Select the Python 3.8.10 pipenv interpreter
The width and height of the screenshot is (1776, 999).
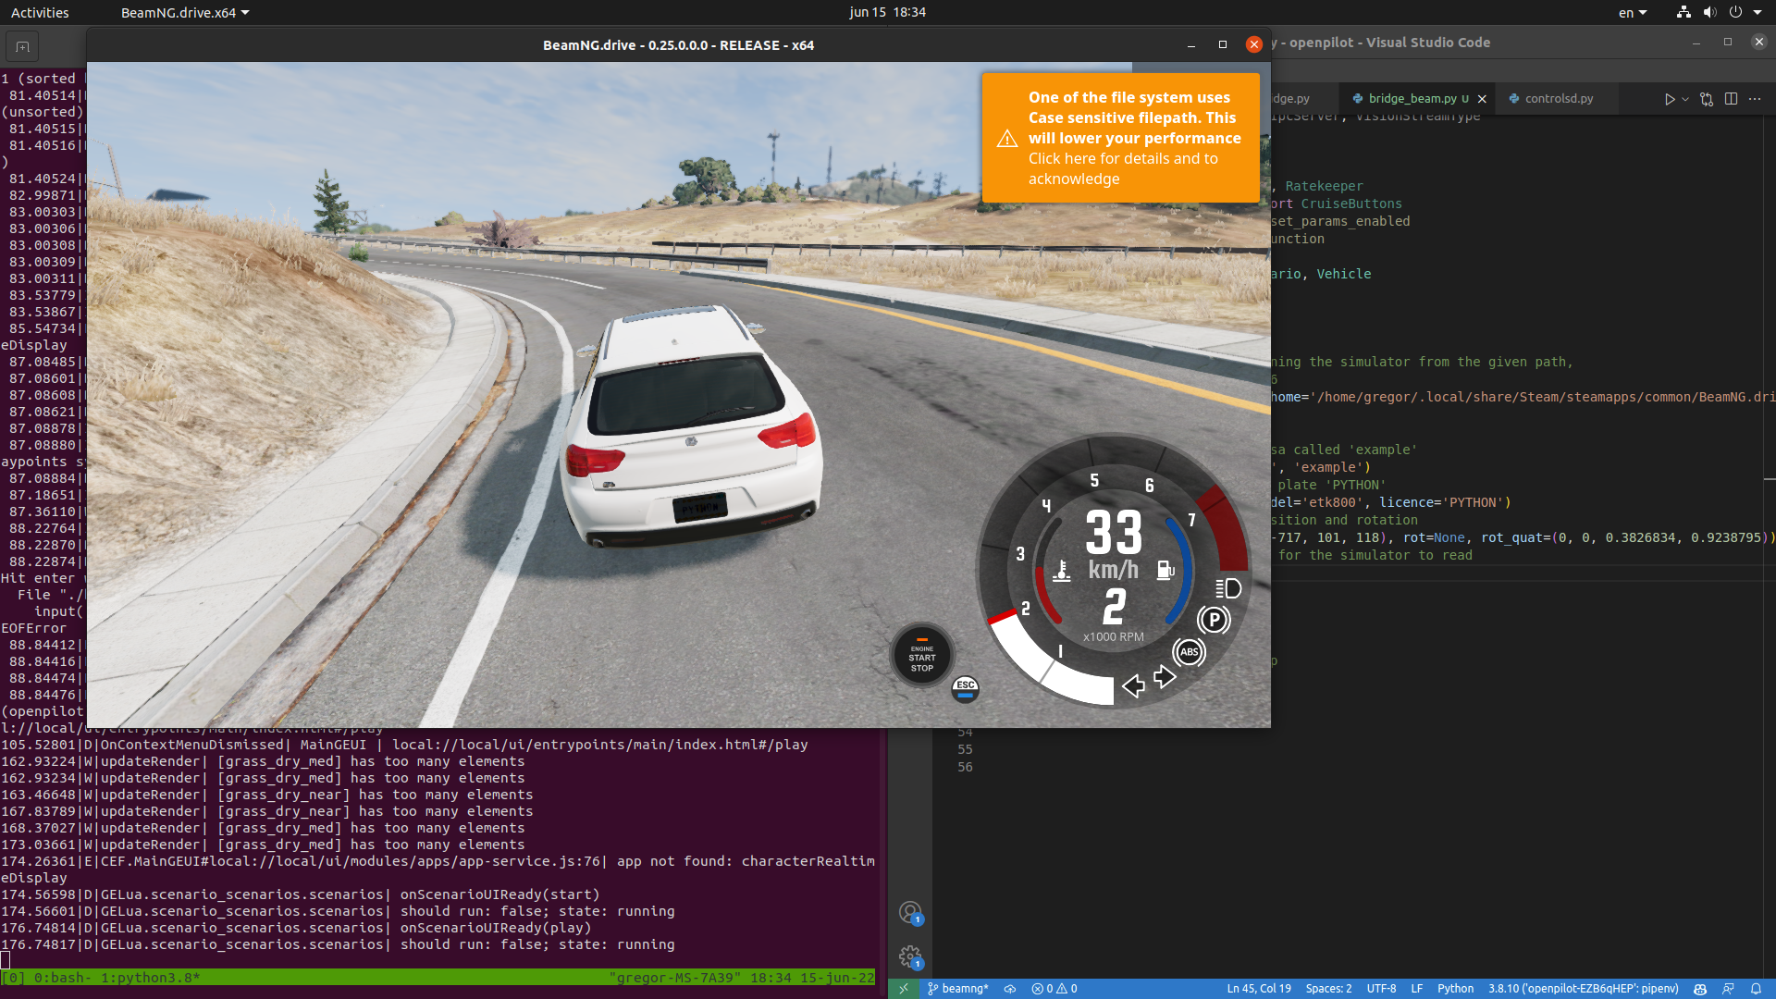tap(1583, 989)
